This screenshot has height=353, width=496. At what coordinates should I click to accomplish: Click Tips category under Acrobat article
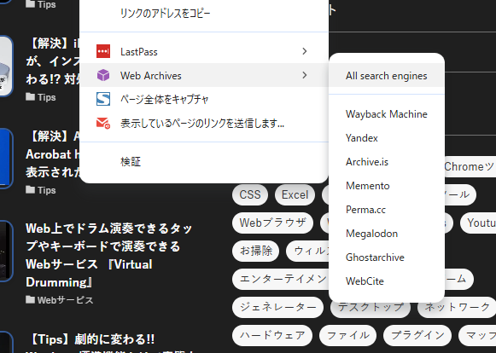pos(46,190)
